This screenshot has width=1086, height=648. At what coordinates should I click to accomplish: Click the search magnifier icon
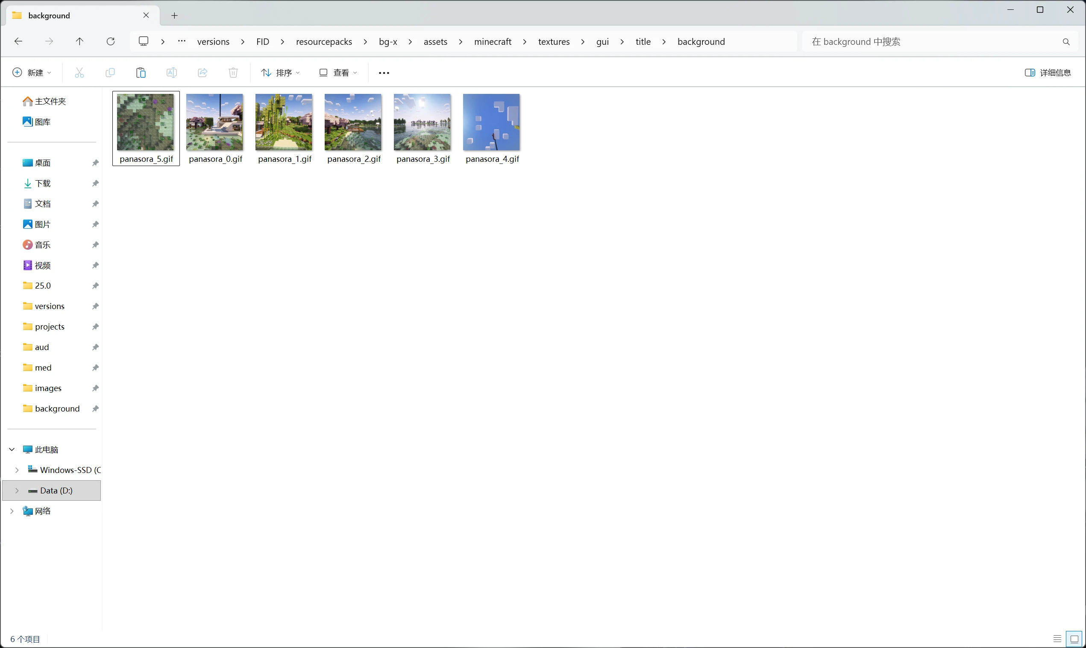(x=1066, y=42)
